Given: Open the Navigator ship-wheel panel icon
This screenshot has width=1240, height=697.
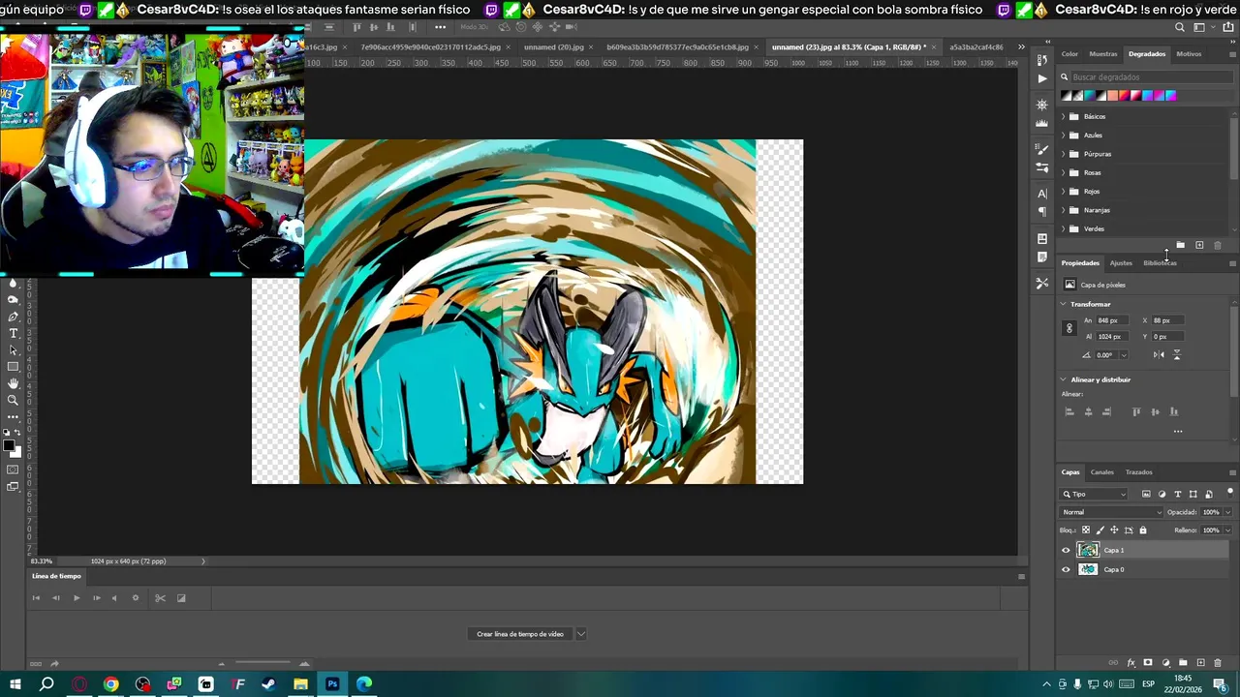Looking at the screenshot, I should (x=1042, y=105).
